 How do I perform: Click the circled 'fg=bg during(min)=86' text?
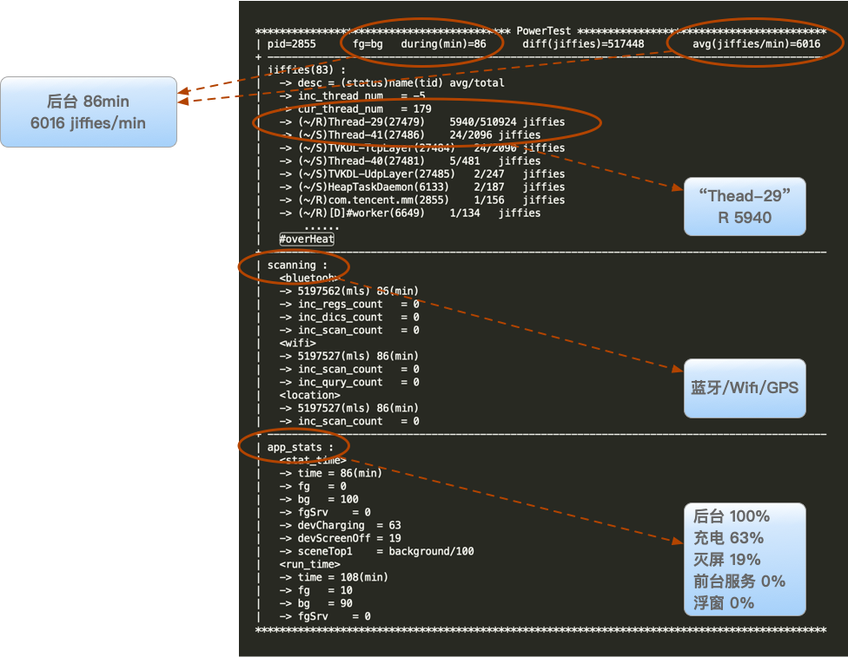pyautogui.click(x=420, y=43)
